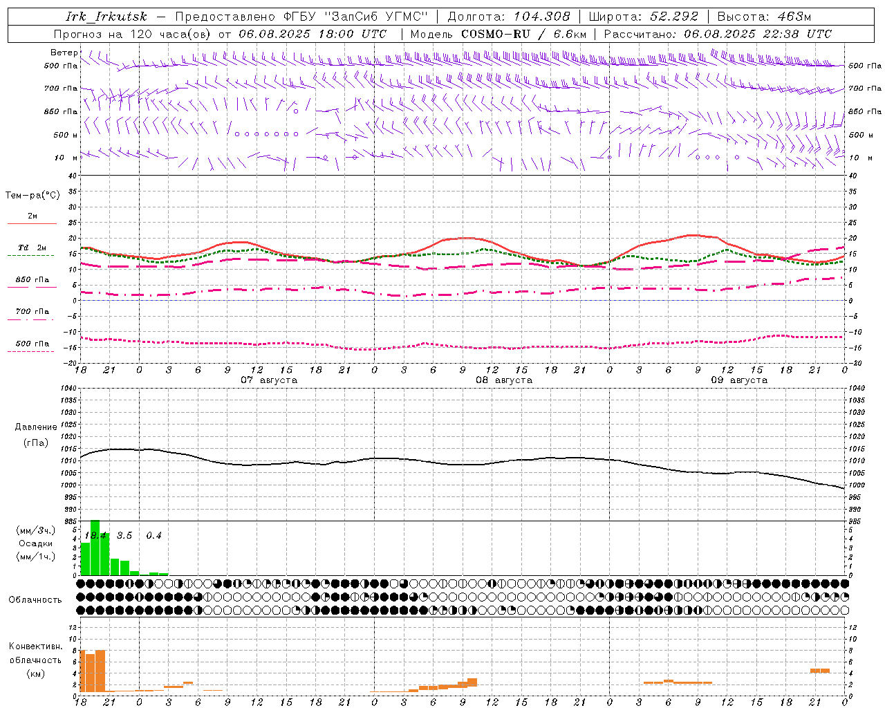Click the "(мм/3ч.)" precipitation unit label

point(36,531)
